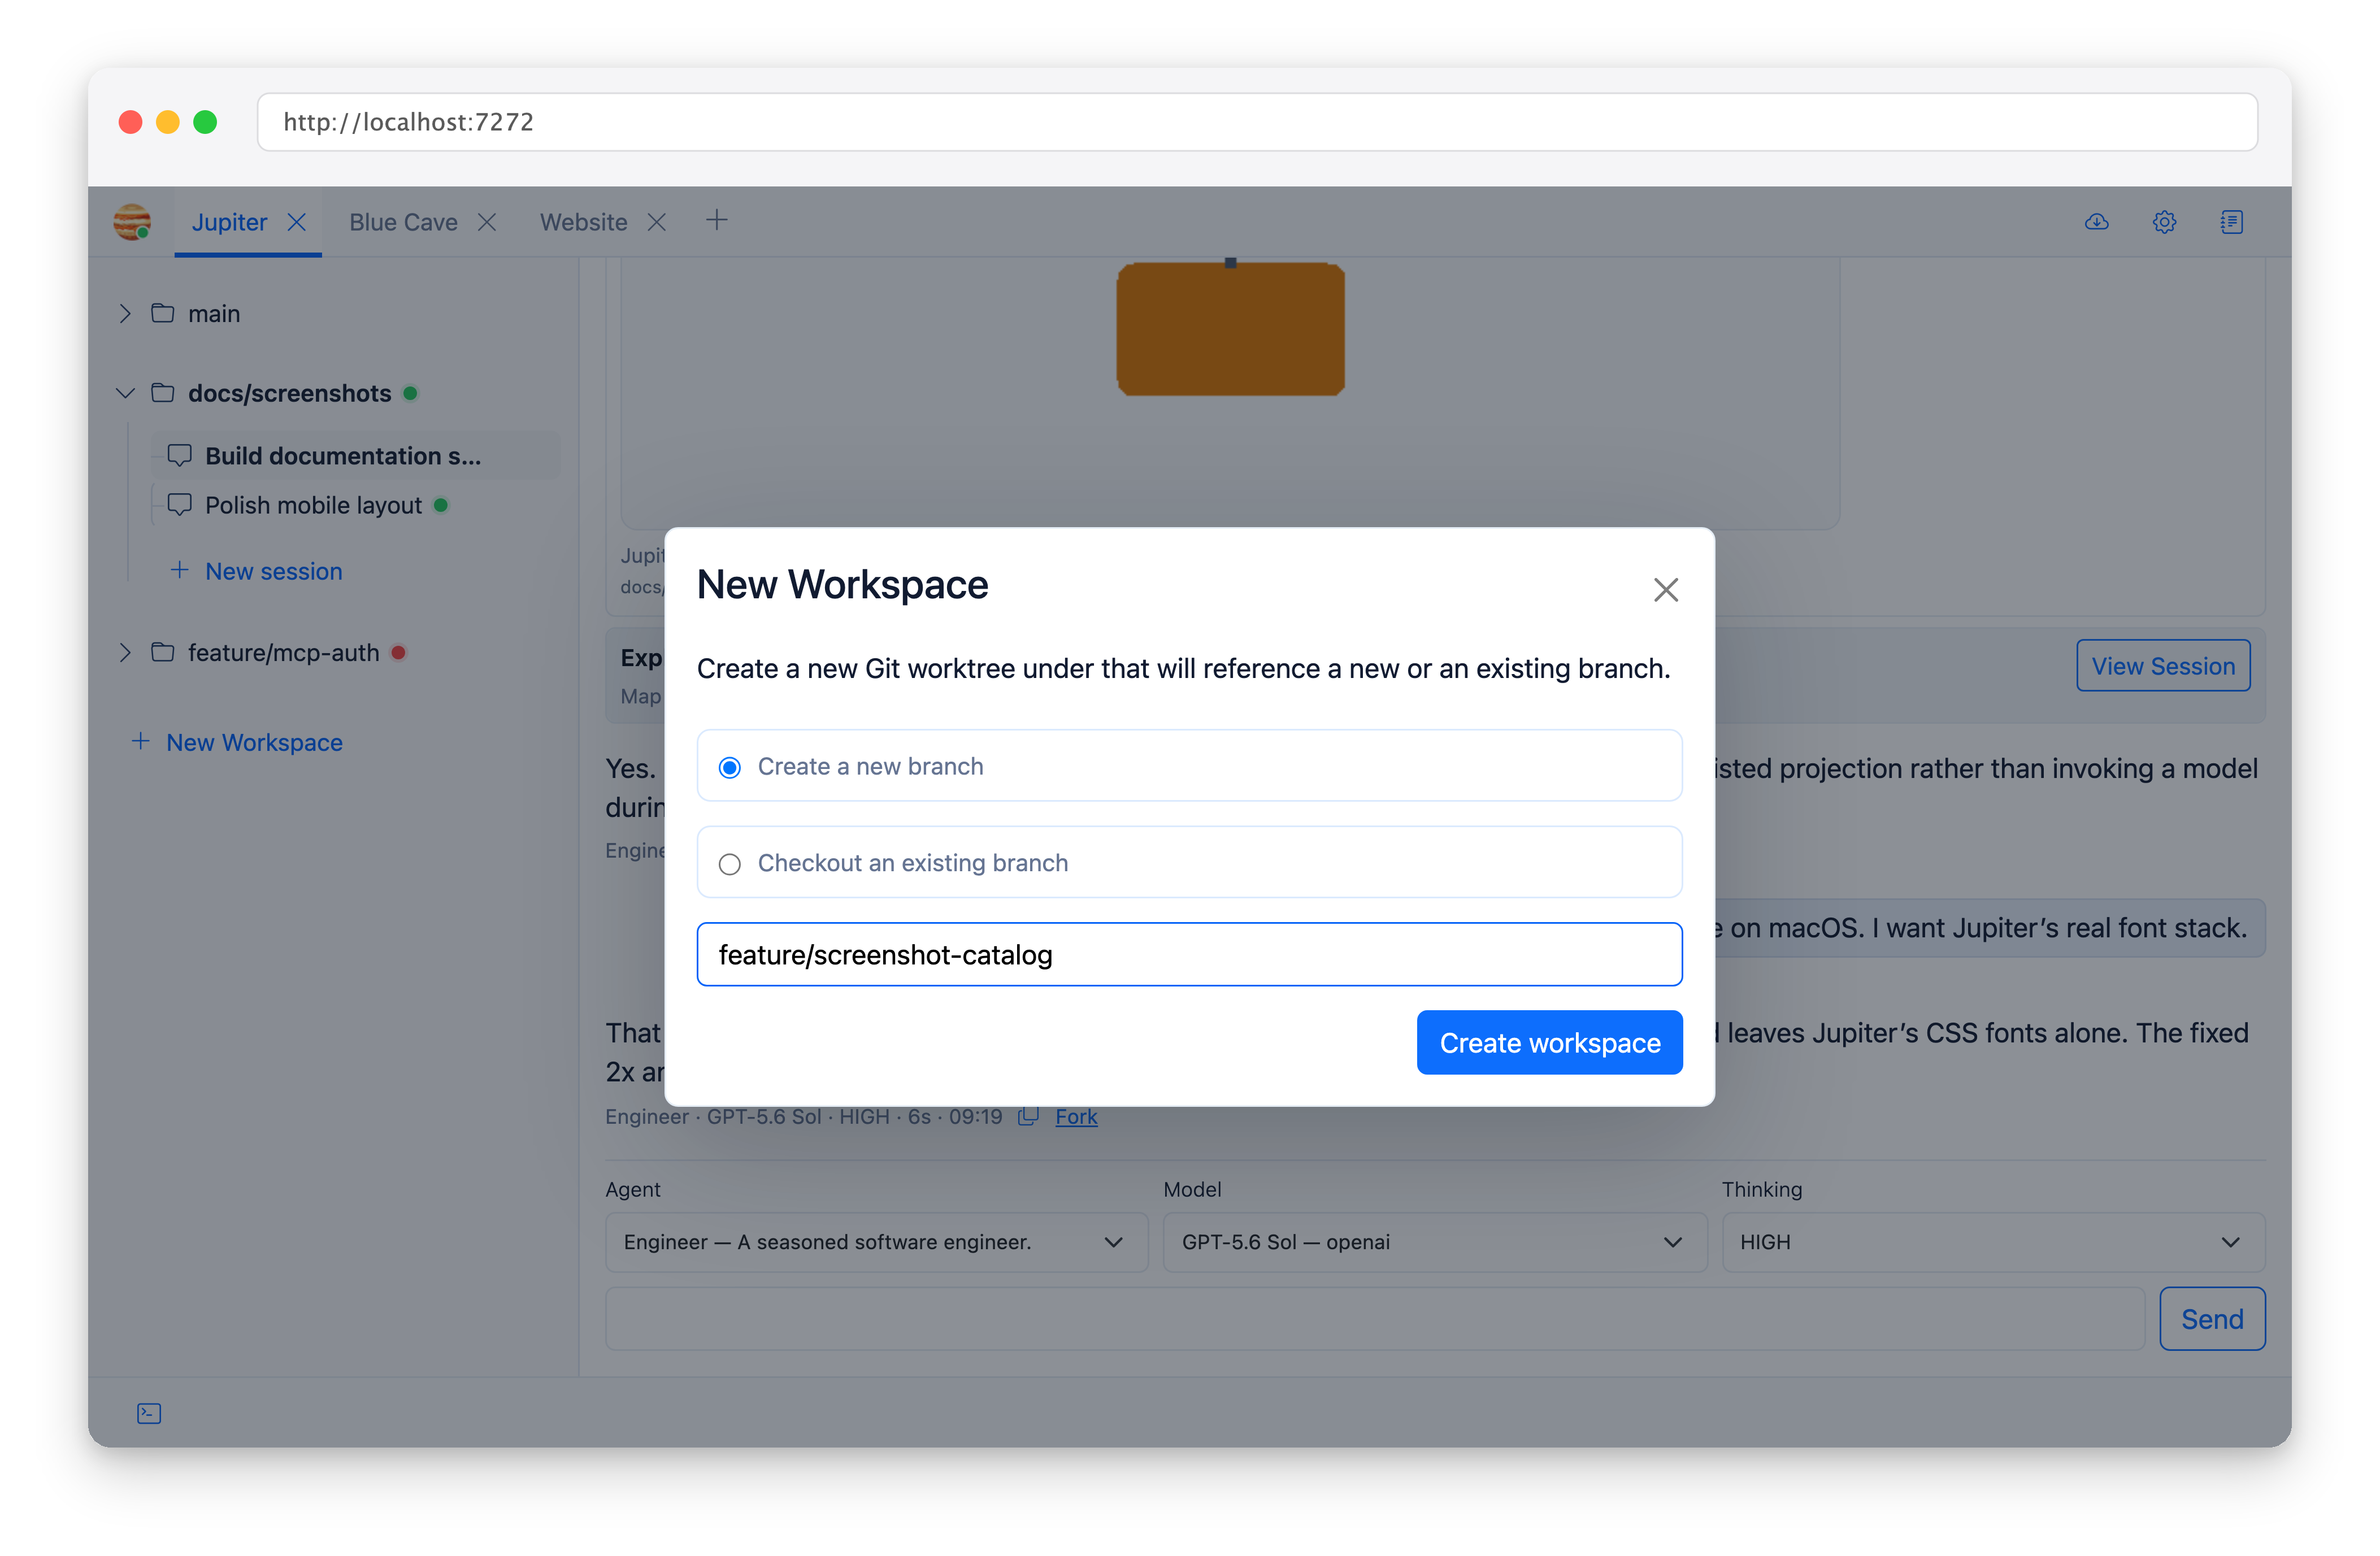
Task: Open settings gear icon
Action: (x=2164, y=222)
